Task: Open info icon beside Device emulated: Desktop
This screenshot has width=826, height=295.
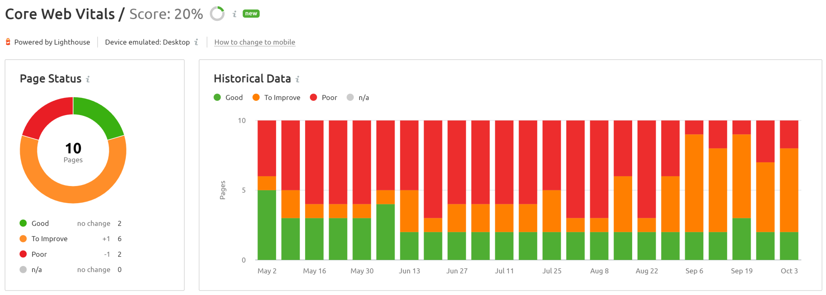Action: [196, 42]
